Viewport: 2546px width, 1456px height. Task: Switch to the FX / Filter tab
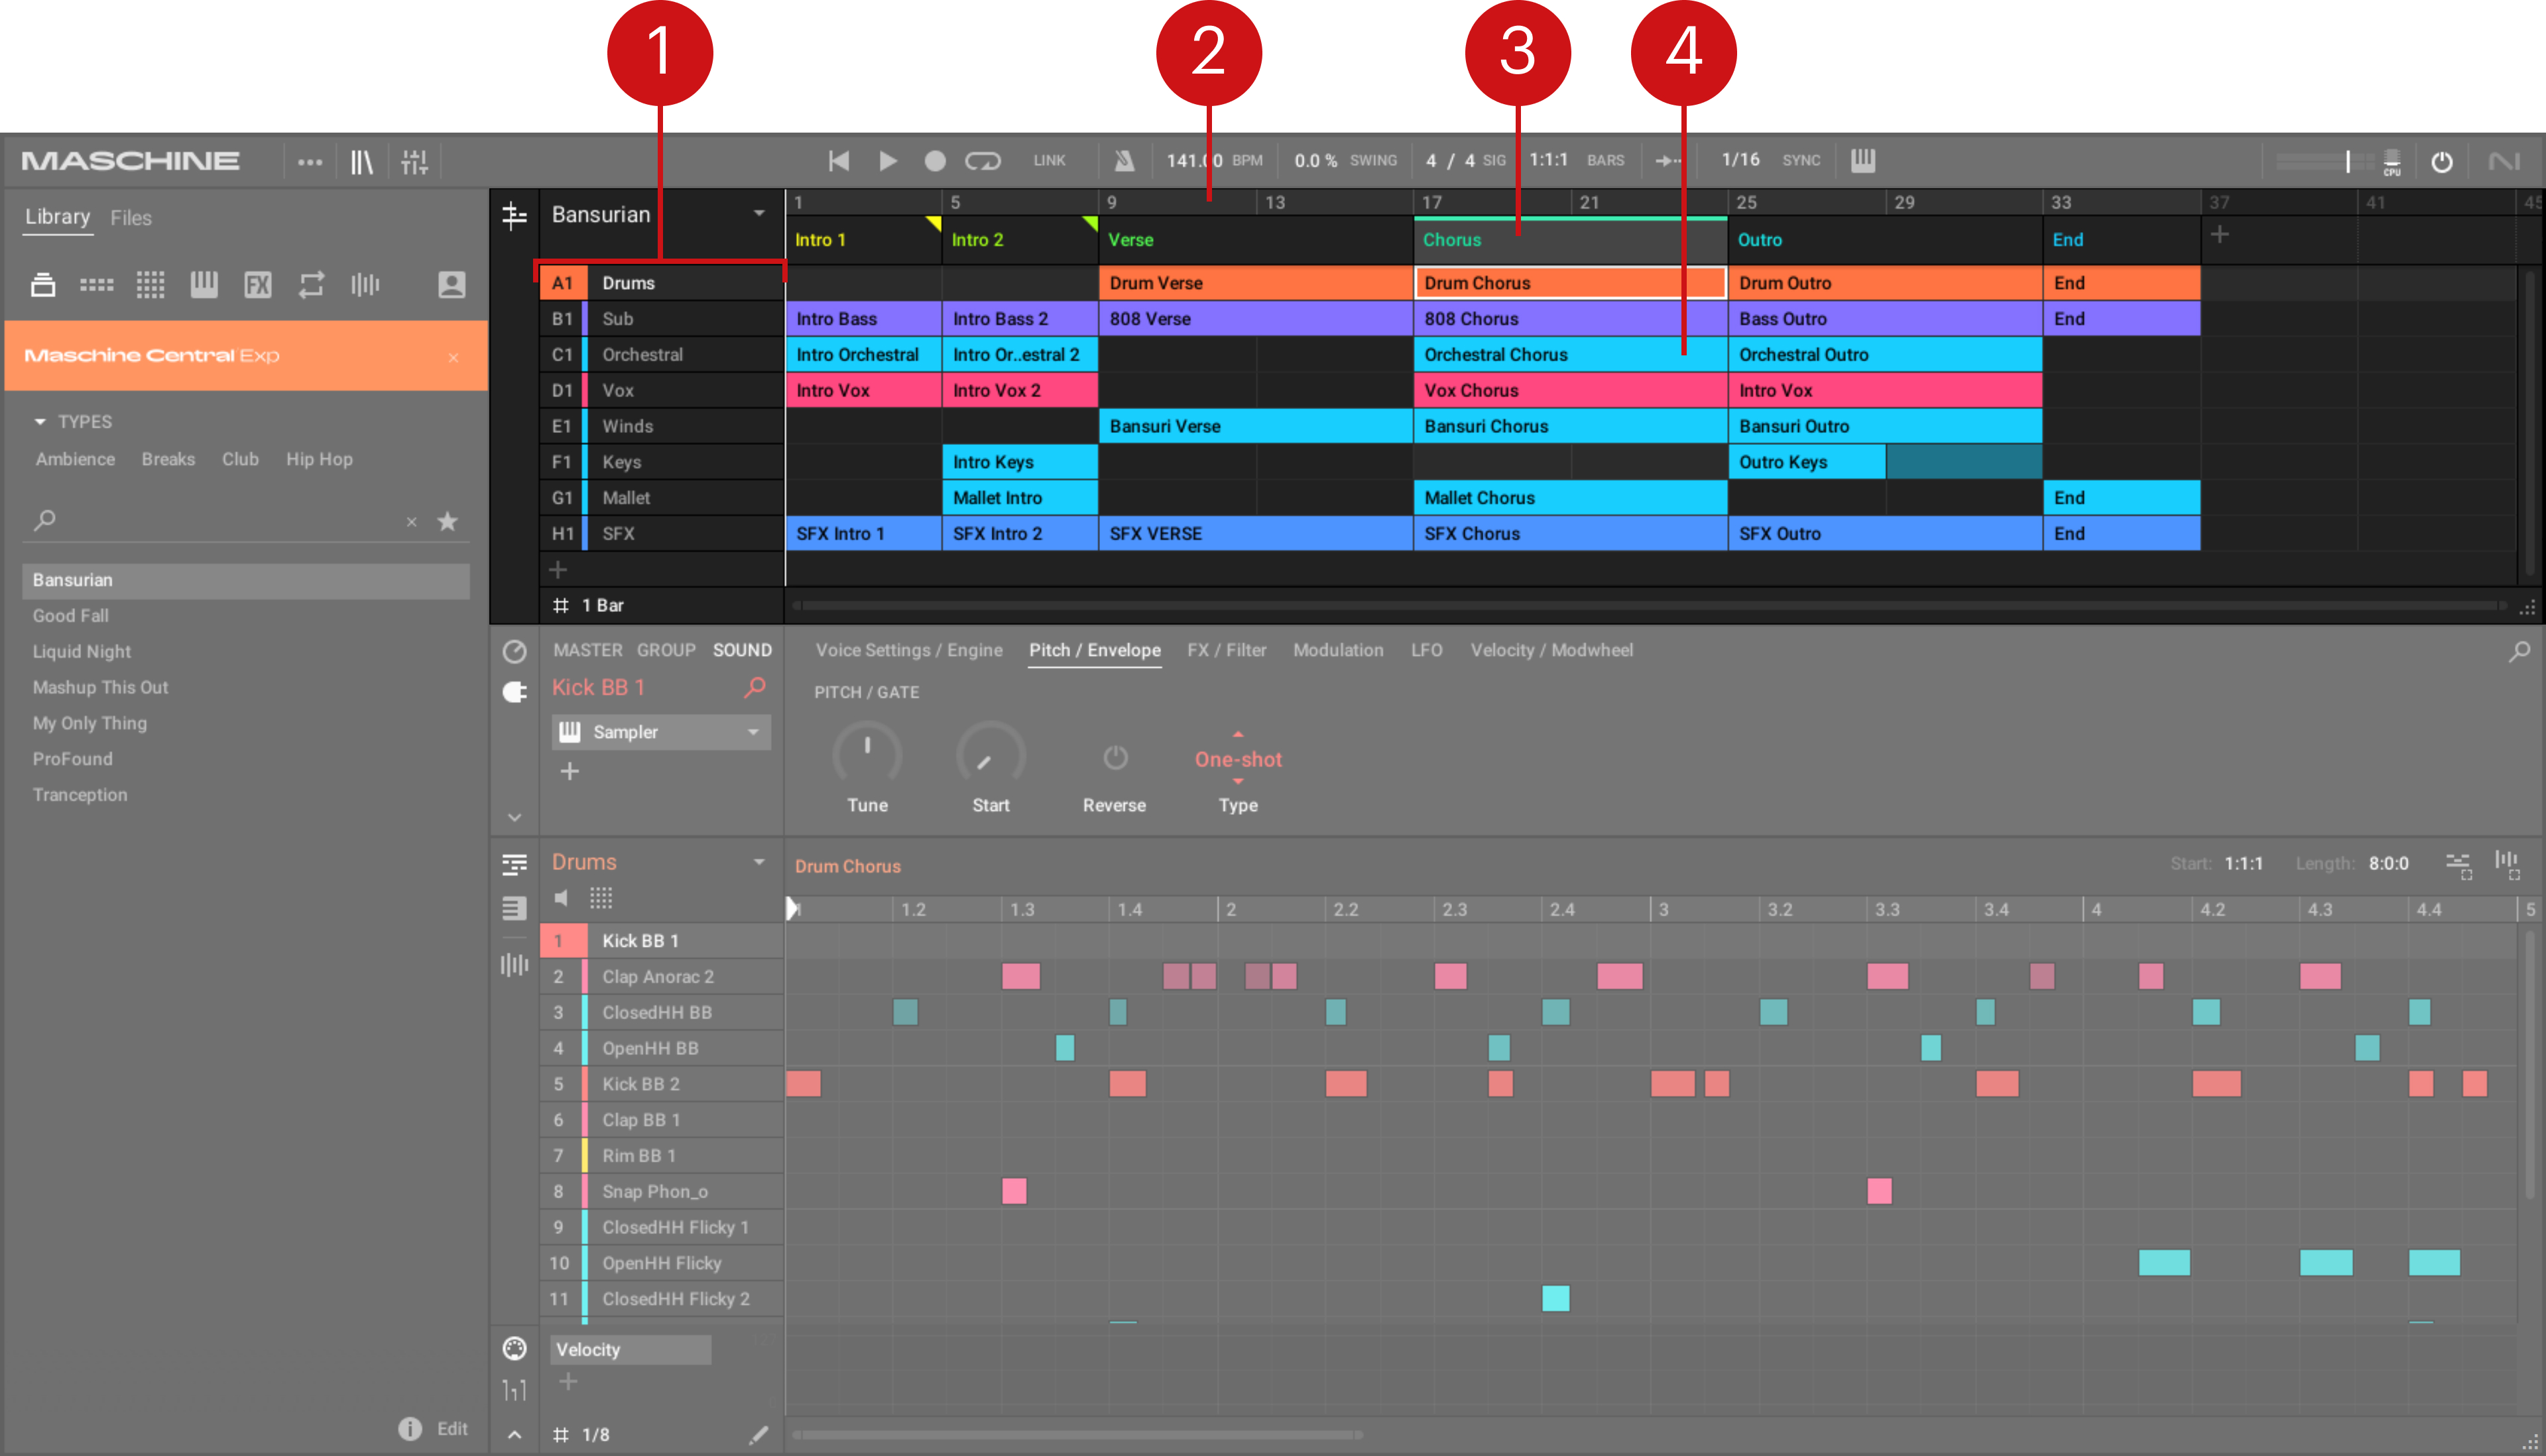(x=1226, y=650)
